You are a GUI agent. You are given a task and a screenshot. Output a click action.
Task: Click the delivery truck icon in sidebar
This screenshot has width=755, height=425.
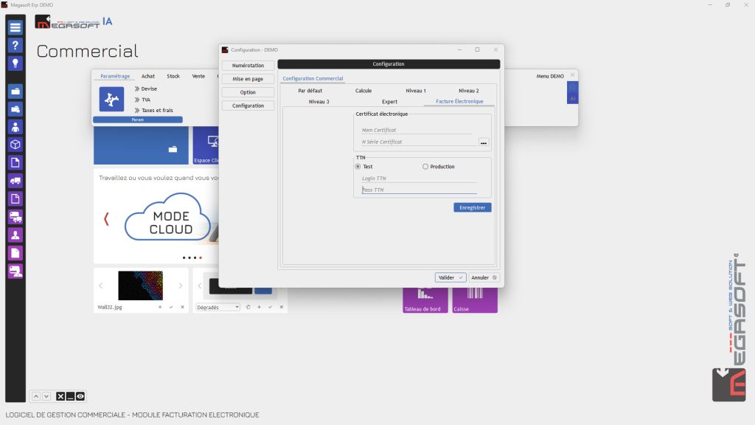click(x=15, y=181)
